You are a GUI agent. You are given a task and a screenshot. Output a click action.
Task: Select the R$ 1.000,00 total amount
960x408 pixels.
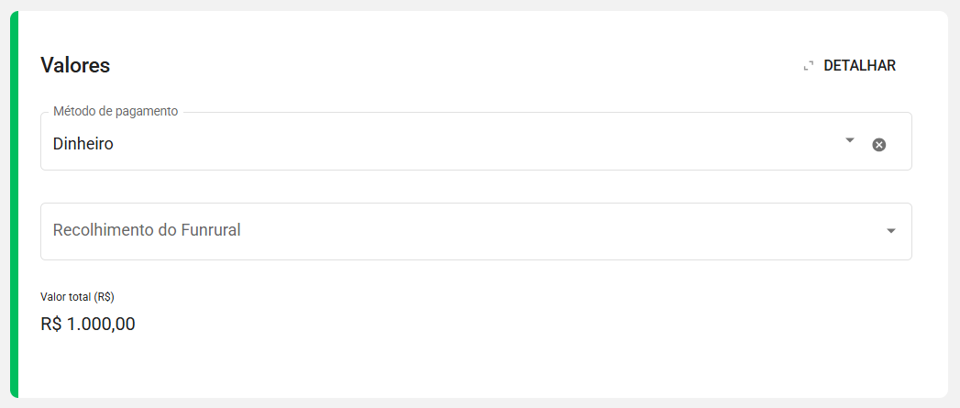(x=88, y=324)
